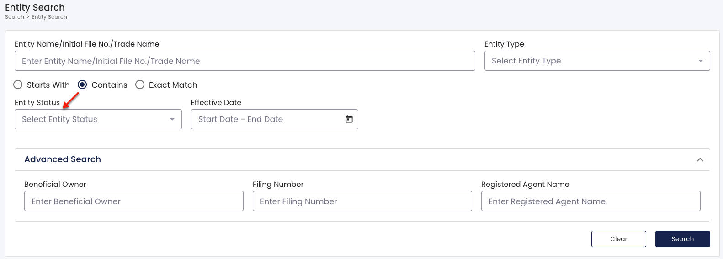Click the Entity Status label
Image resolution: width=723 pixels, height=259 pixels.
point(37,103)
